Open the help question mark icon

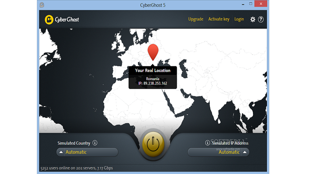click(x=261, y=20)
